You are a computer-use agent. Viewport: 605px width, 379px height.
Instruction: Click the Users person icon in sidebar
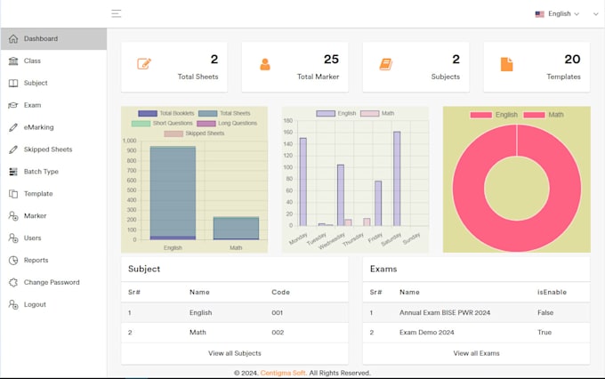pyautogui.click(x=13, y=238)
